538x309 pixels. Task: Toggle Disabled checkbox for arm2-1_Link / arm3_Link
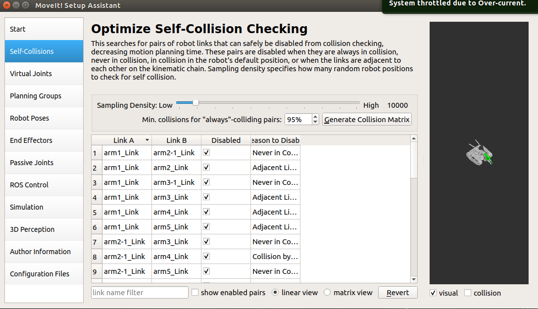pyautogui.click(x=206, y=242)
